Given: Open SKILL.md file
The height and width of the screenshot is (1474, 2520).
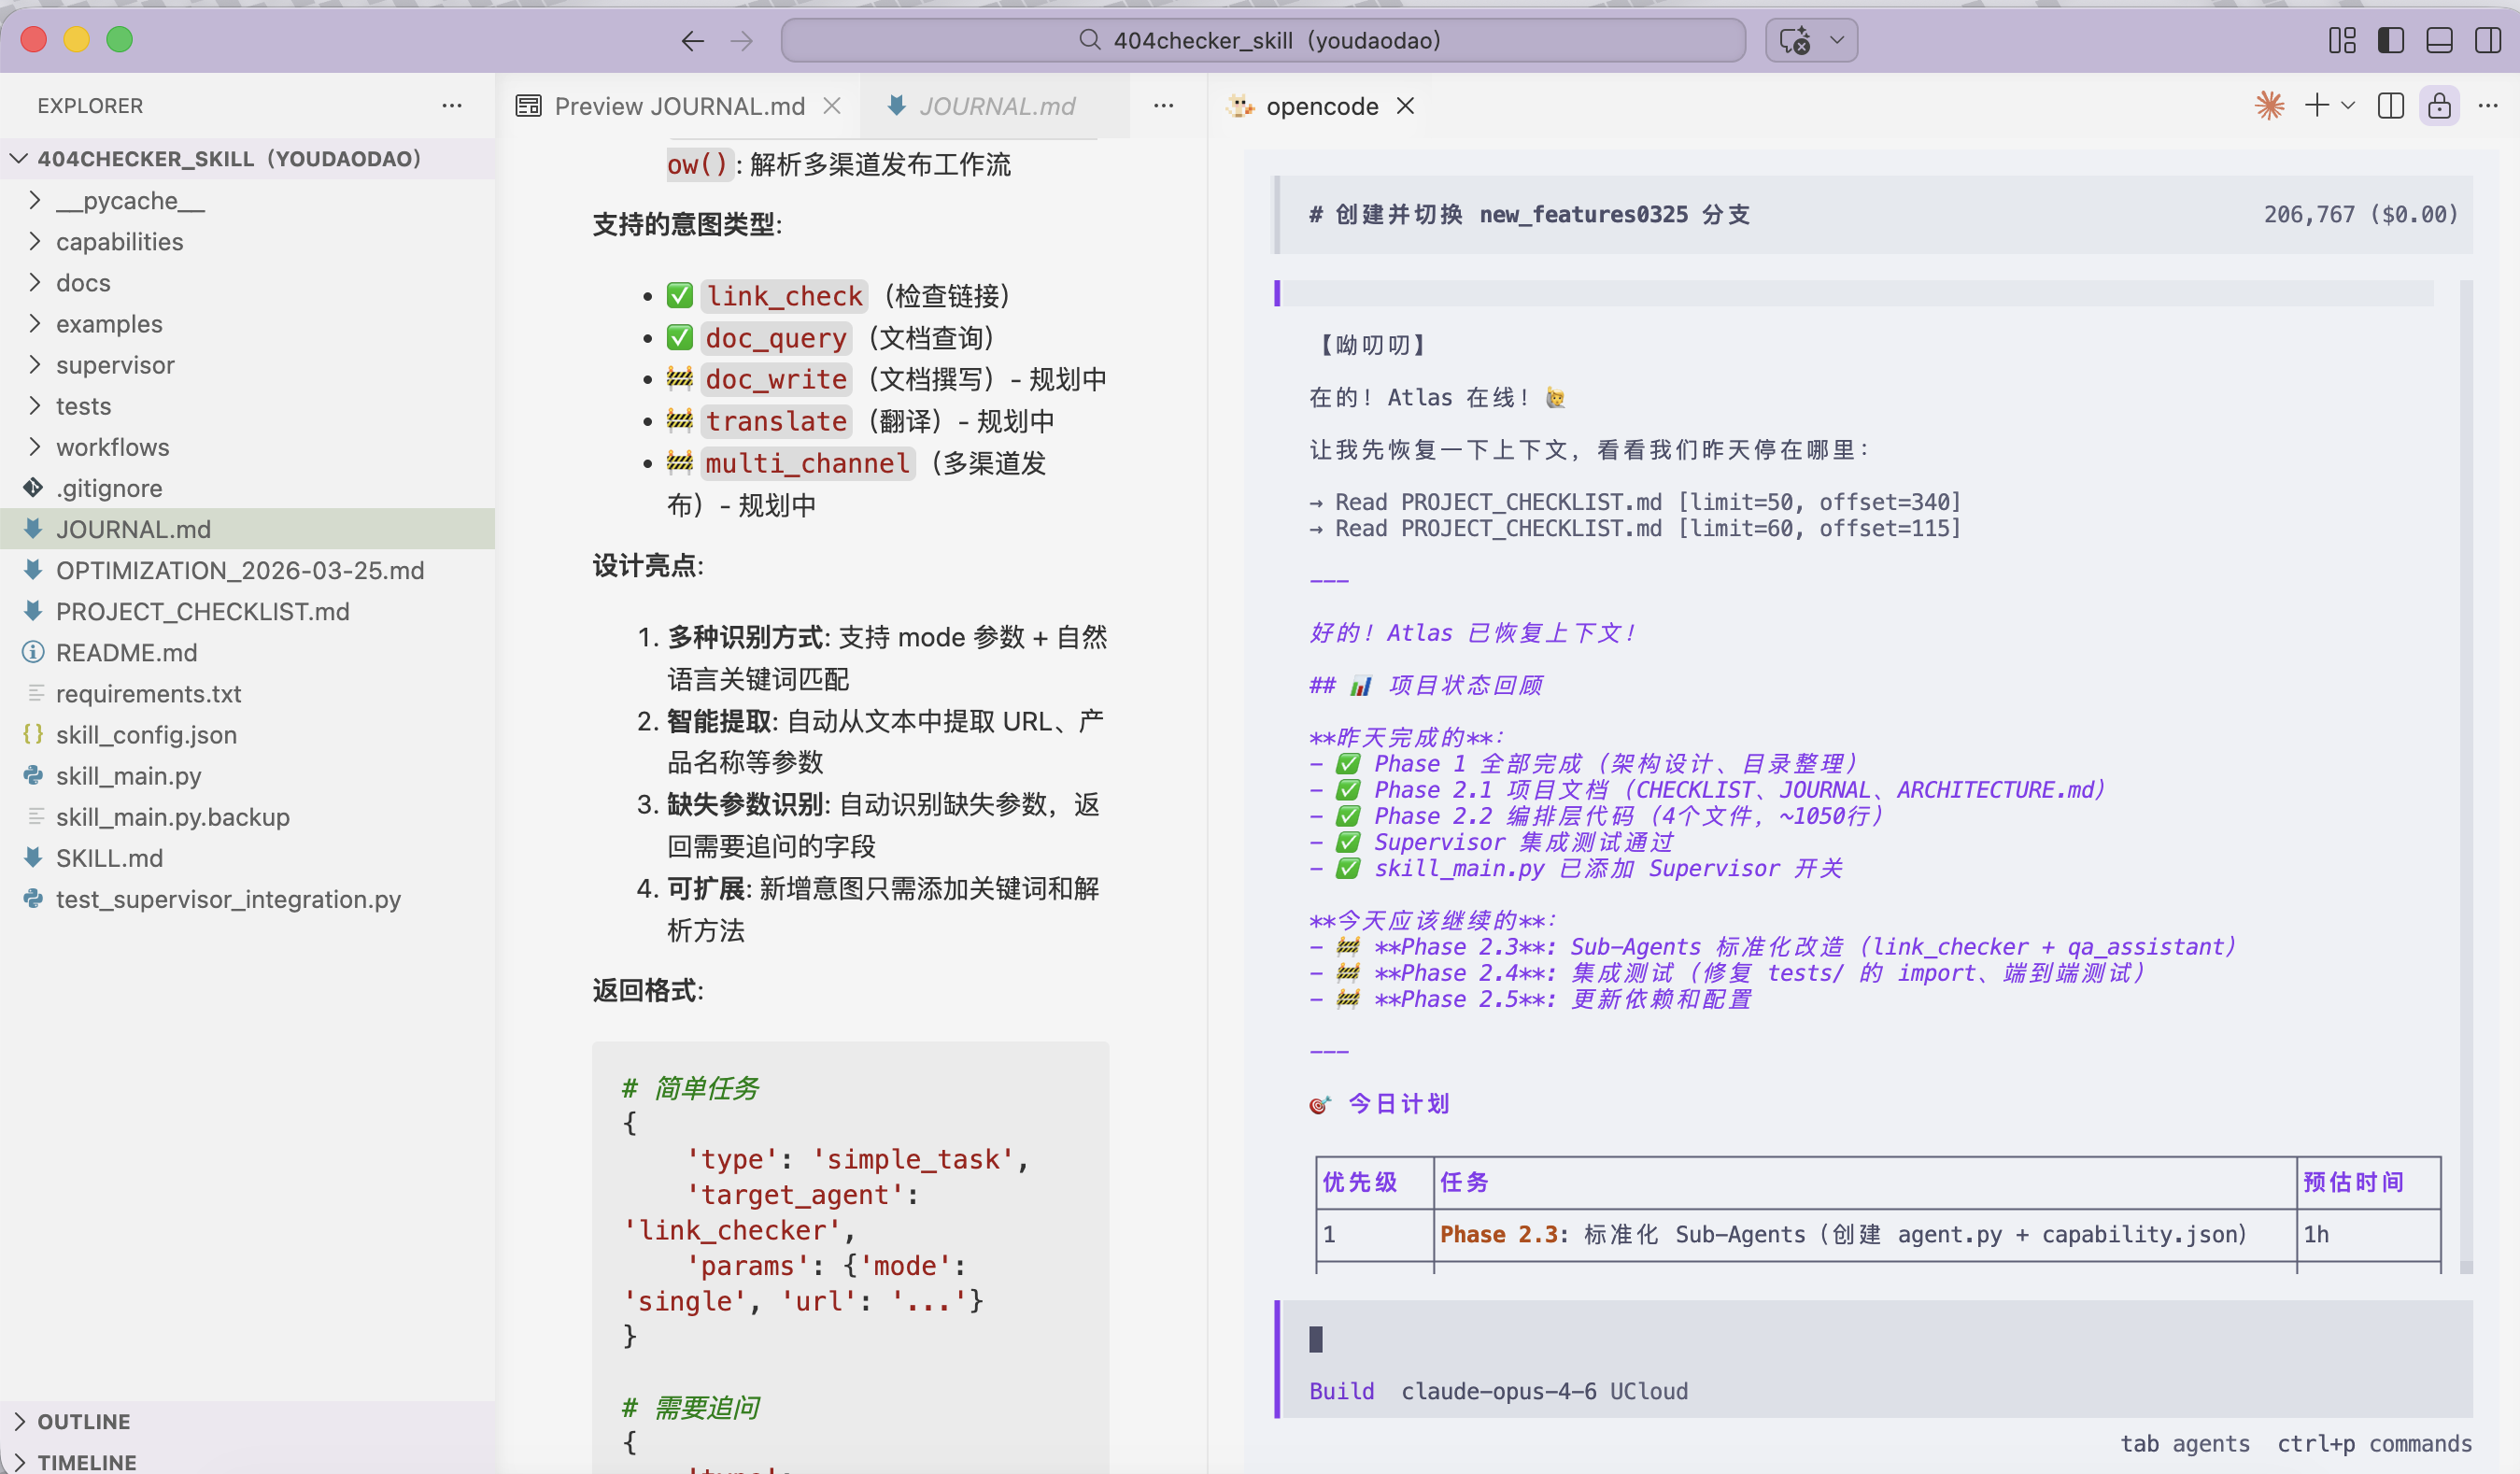Looking at the screenshot, I should click(x=247, y=857).
